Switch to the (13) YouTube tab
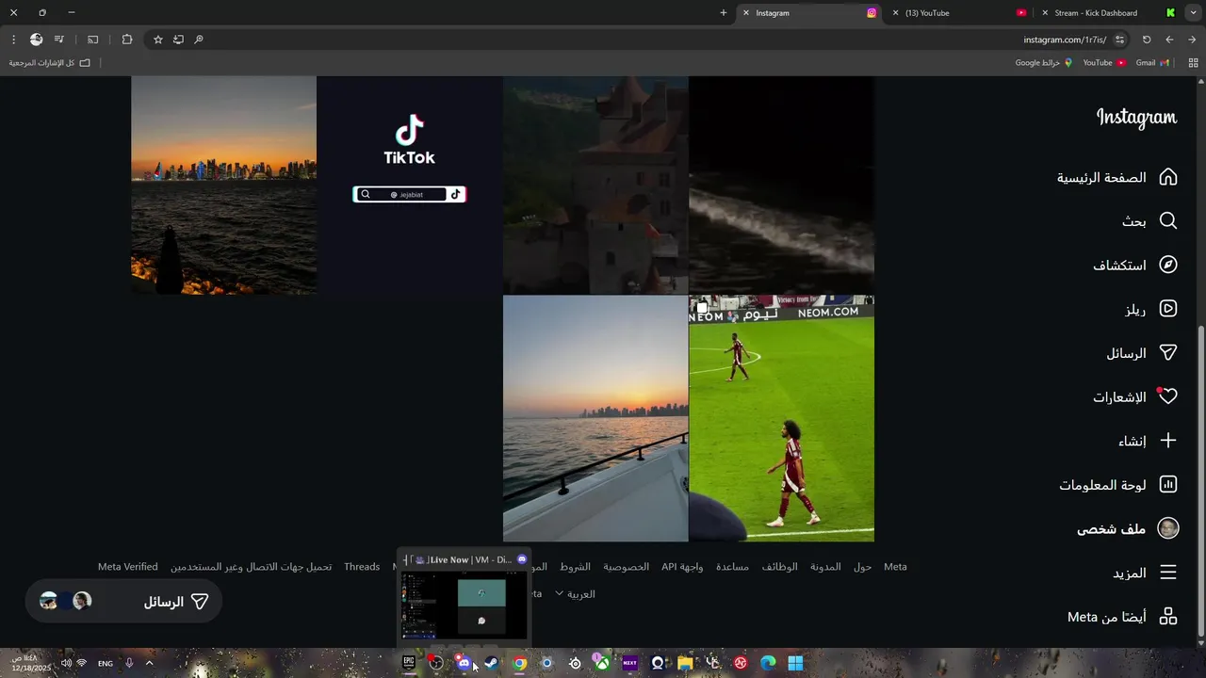The image size is (1206, 678). click(959, 13)
